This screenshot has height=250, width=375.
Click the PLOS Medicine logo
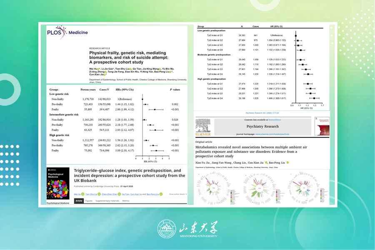tap(62, 32)
